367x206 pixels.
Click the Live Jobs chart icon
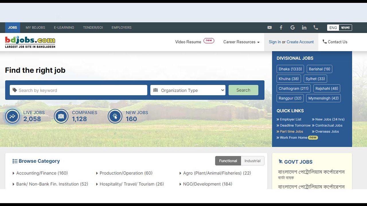[12, 116]
